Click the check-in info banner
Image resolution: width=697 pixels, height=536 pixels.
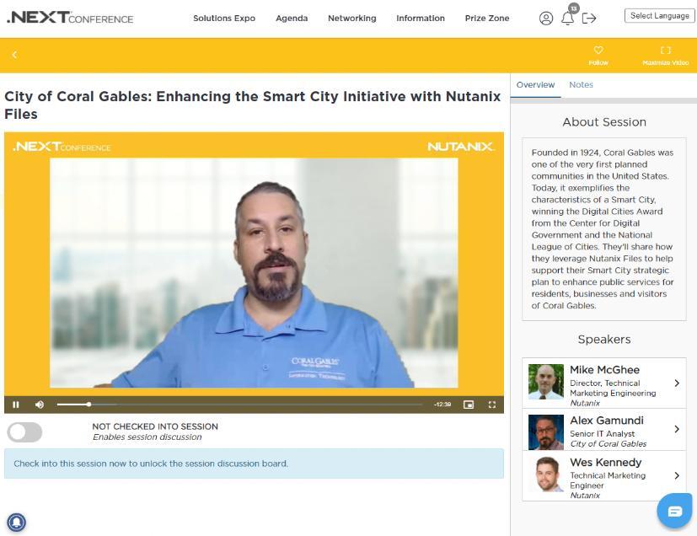click(254, 464)
